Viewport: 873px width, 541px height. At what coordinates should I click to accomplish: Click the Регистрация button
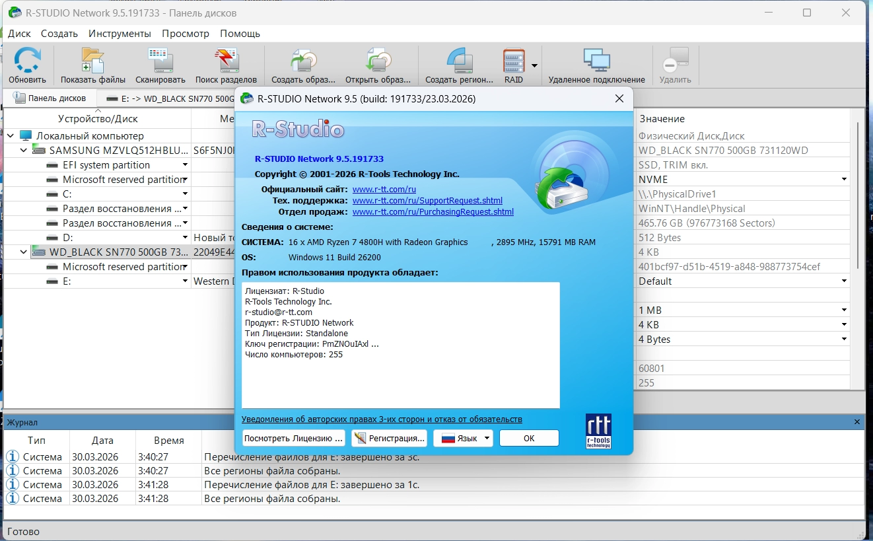click(389, 438)
